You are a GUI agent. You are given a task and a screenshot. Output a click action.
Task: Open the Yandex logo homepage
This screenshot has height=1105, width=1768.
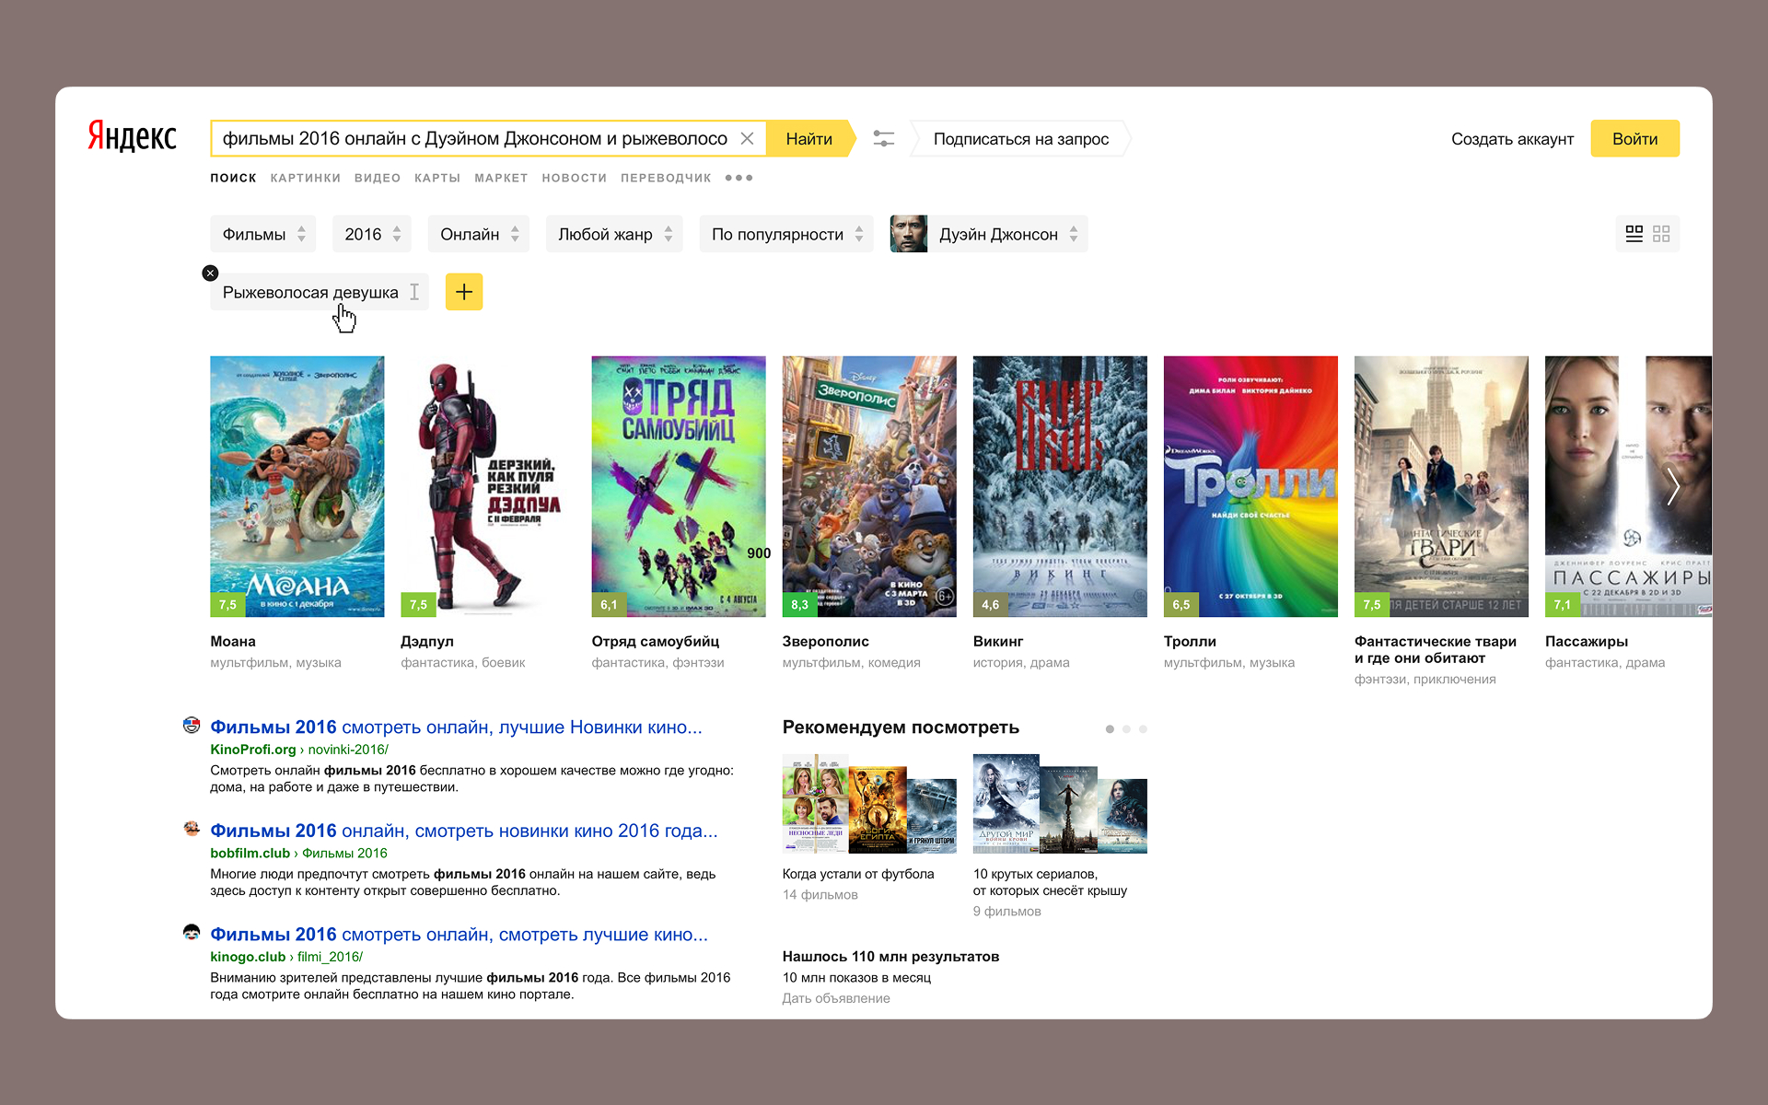coord(132,136)
